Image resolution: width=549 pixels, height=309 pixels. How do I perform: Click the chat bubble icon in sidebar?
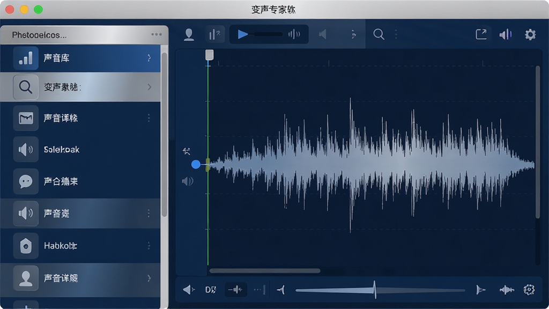click(26, 181)
